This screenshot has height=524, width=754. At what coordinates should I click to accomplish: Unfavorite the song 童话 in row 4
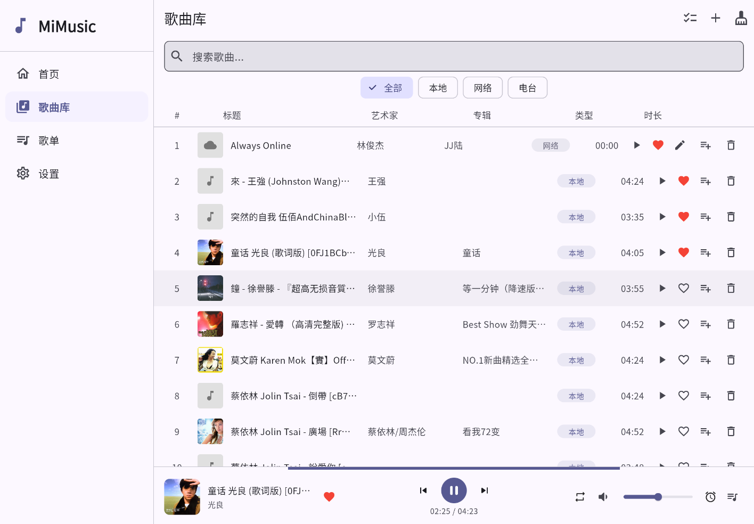[x=683, y=252]
